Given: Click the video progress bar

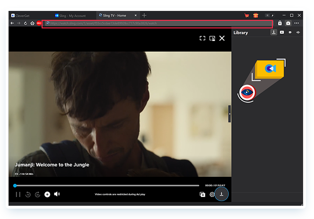Looking at the screenshot, I should click(107, 185).
